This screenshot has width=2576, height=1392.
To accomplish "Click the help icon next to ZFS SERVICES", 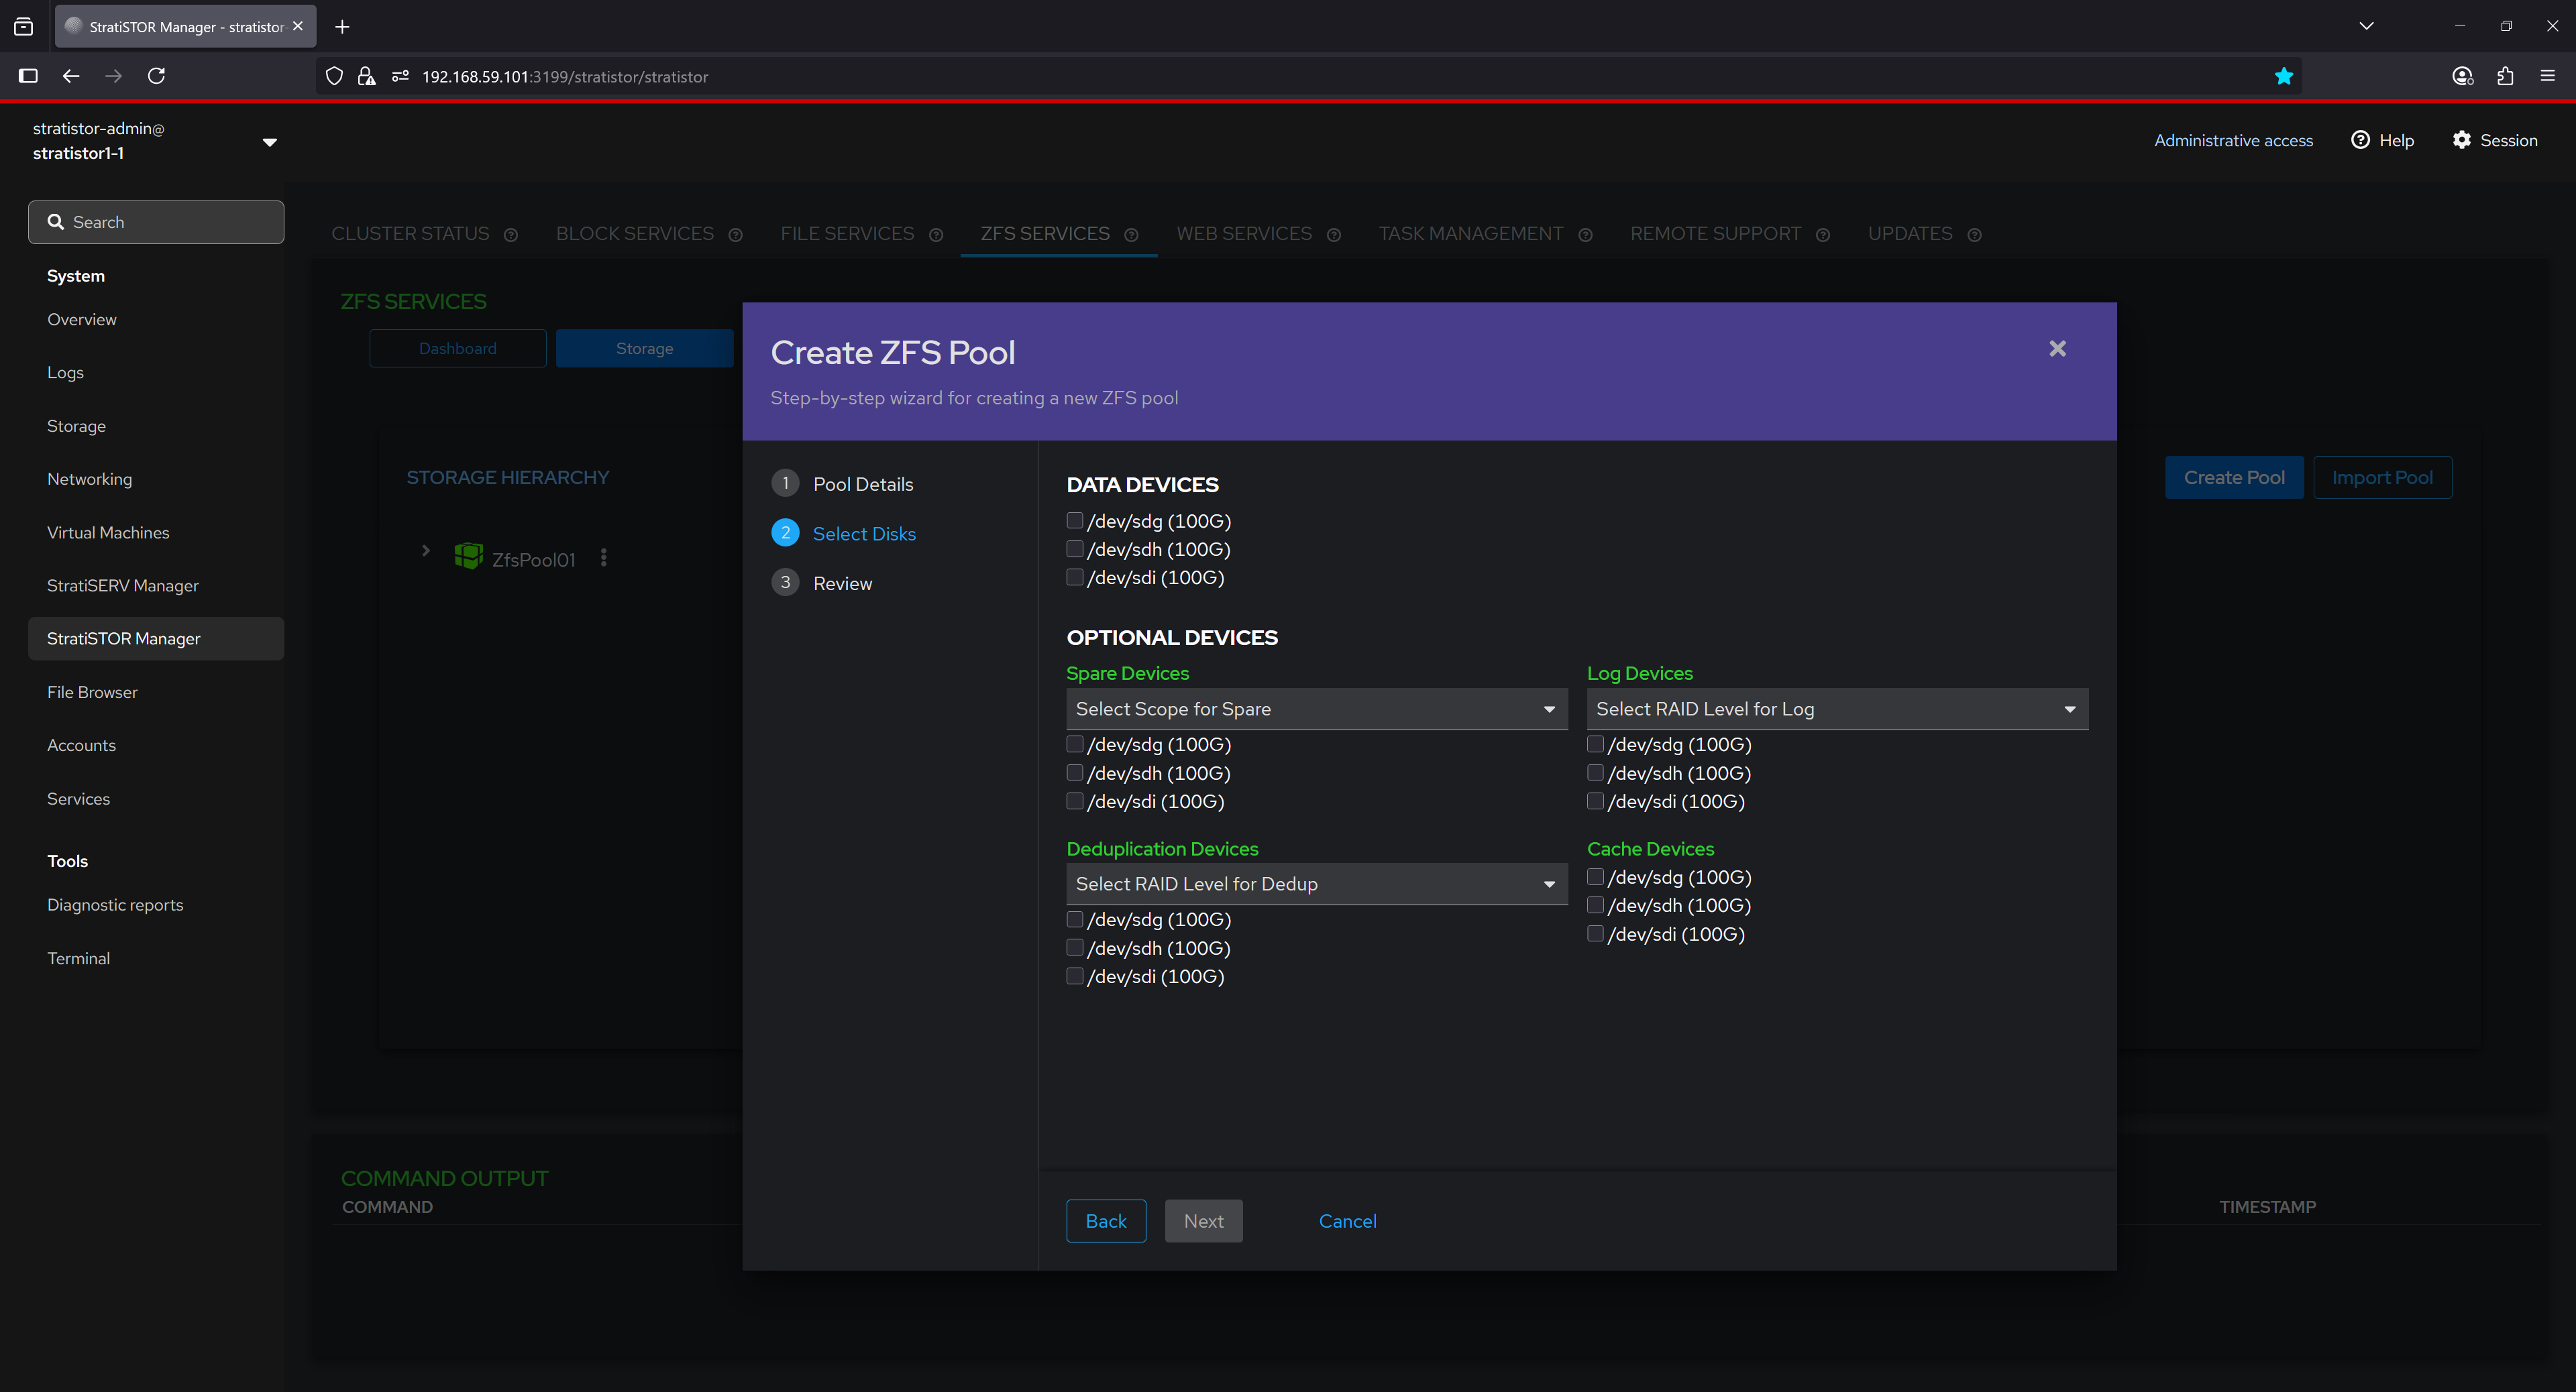I will (x=1131, y=235).
